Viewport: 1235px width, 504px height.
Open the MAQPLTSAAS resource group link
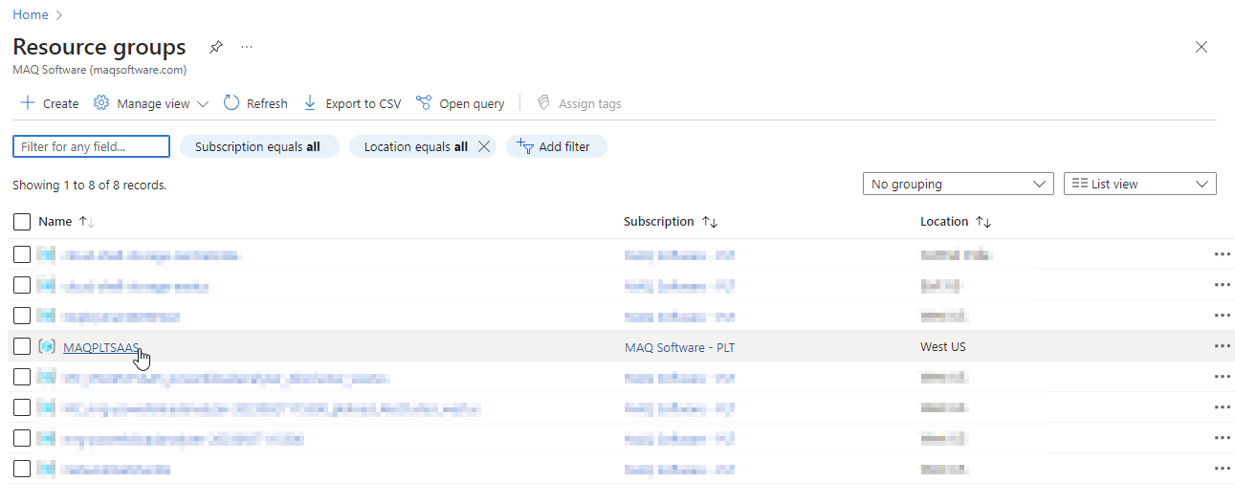pyautogui.click(x=100, y=347)
